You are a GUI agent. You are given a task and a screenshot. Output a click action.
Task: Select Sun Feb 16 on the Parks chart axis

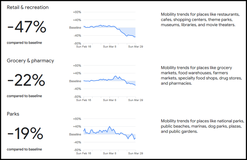[84, 153]
